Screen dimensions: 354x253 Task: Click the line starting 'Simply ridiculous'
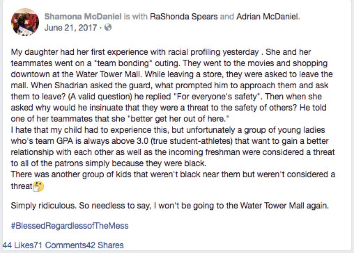point(170,206)
